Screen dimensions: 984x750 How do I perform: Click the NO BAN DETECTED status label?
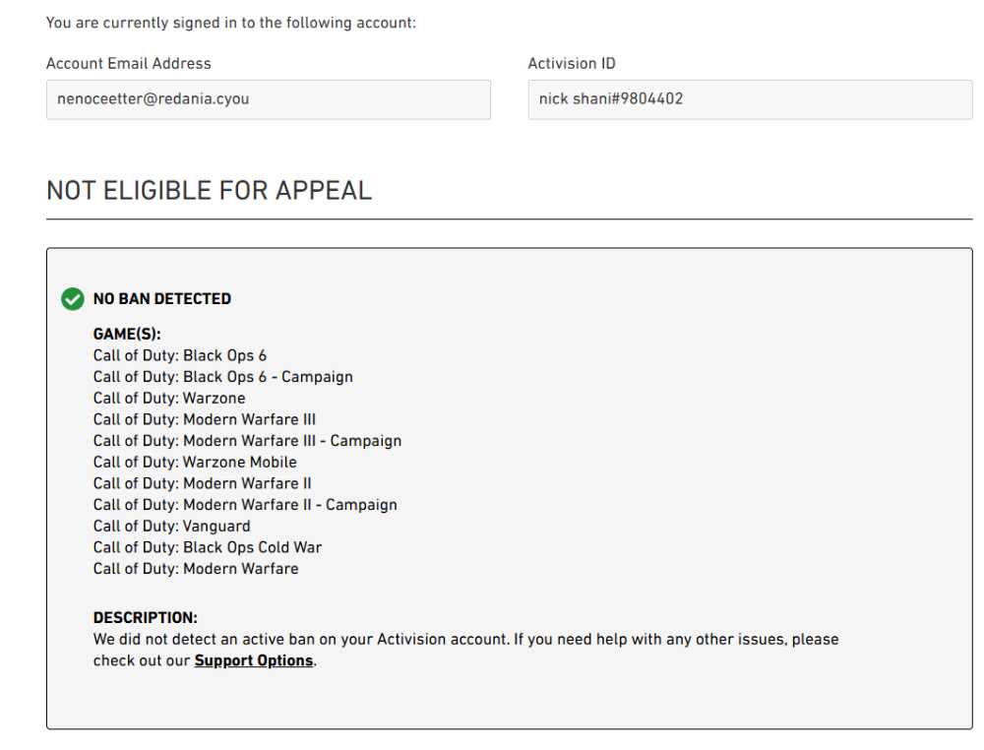click(162, 299)
